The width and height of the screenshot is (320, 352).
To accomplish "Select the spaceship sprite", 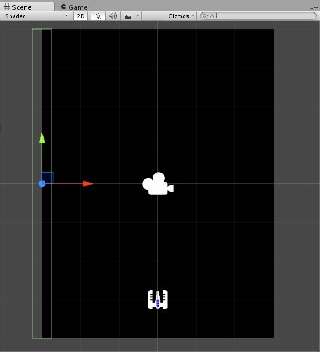I will click(x=157, y=300).
